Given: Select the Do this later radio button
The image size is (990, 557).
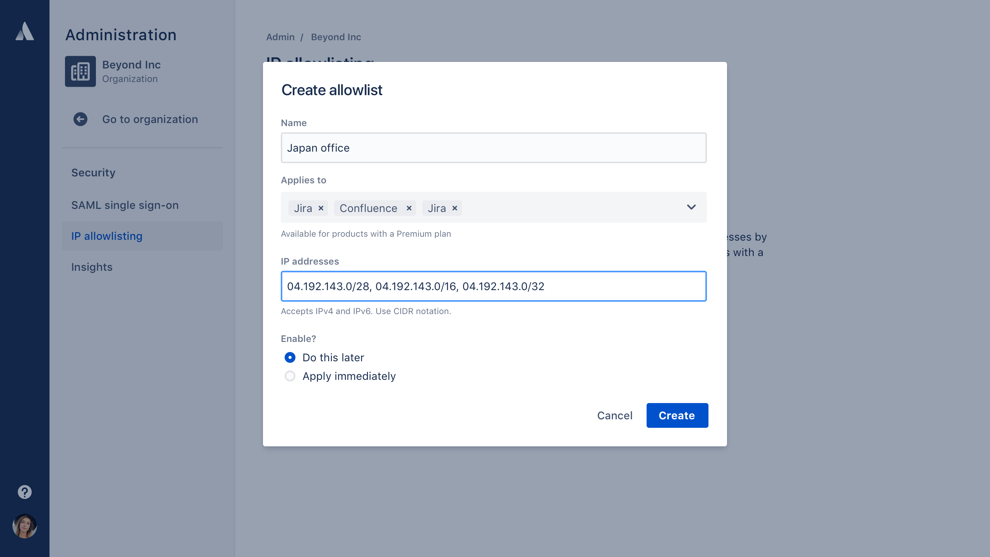Looking at the screenshot, I should pos(290,357).
